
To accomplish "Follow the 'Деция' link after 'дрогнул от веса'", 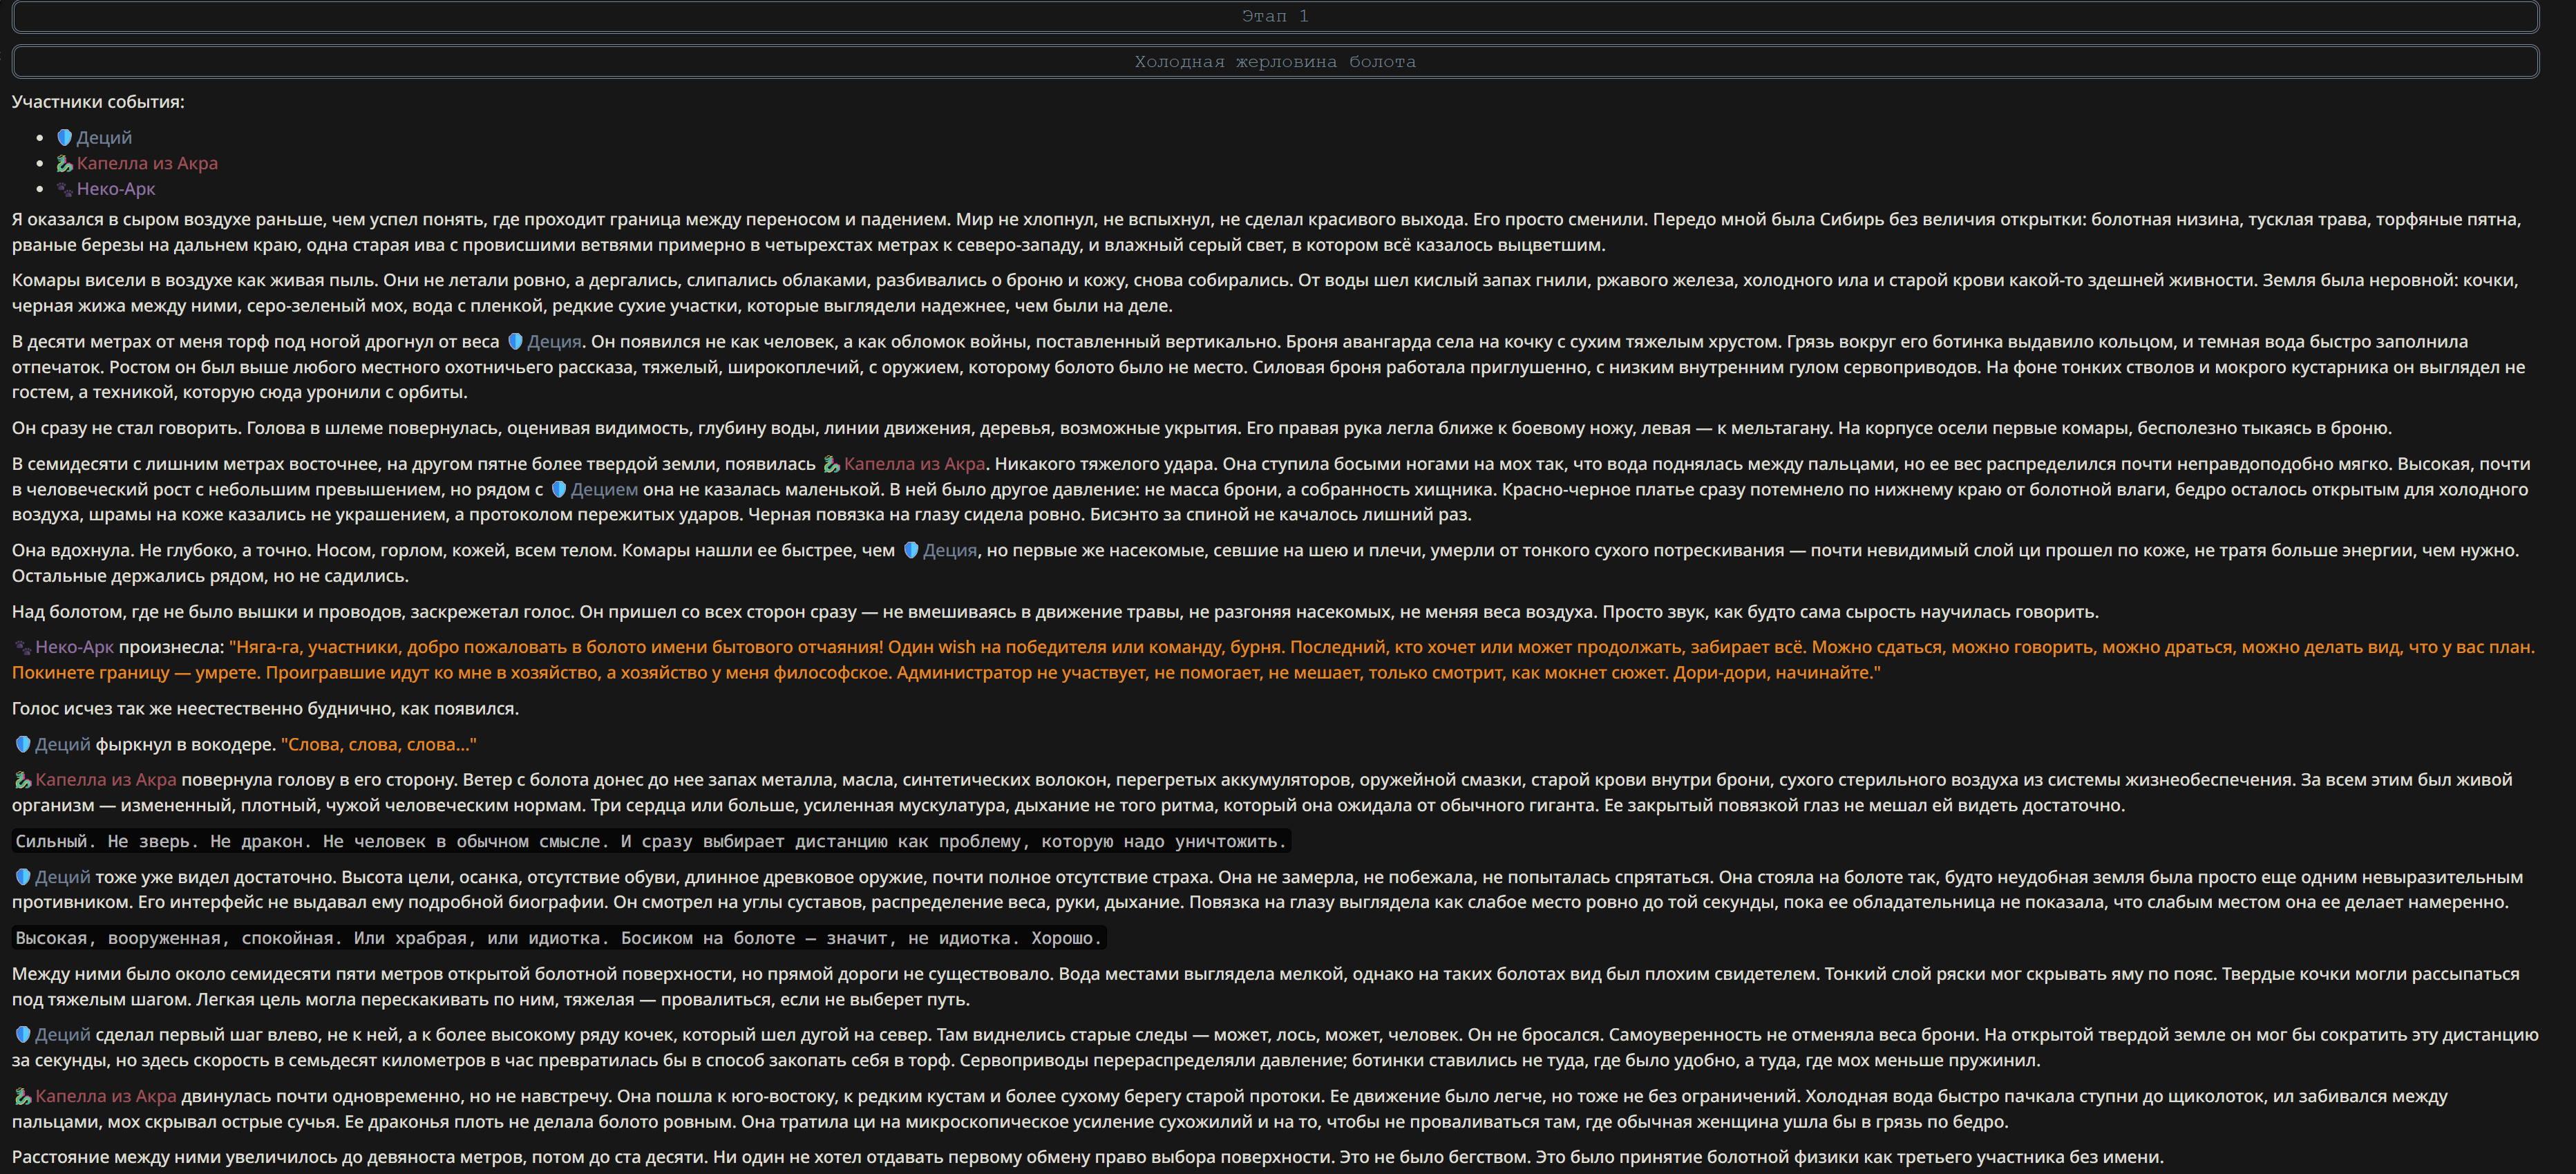I will tap(554, 341).
